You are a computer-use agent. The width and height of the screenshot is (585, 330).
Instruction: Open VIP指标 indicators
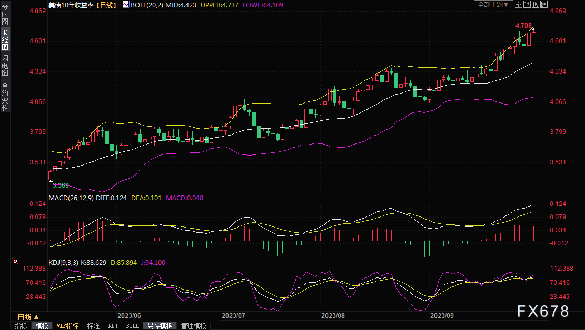tap(67, 326)
